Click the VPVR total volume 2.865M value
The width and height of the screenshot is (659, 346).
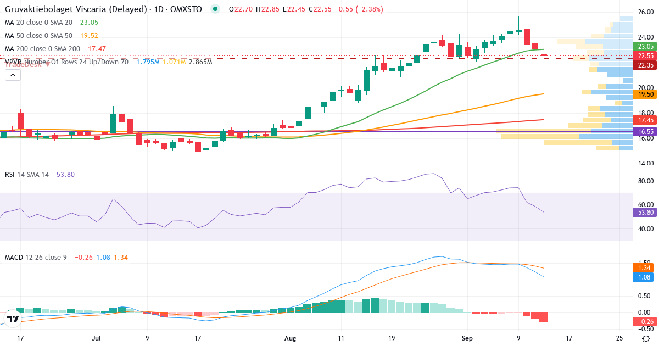tap(200, 62)
